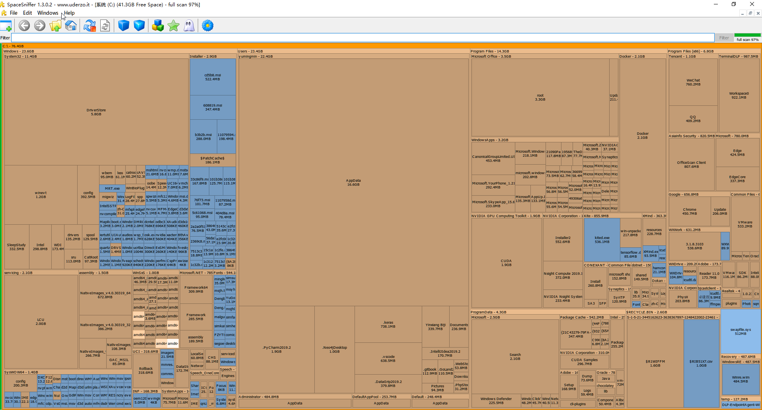Select the winevt 1.2GB block
The width and height of the screenshot is (762, 410).
point(41,195)
